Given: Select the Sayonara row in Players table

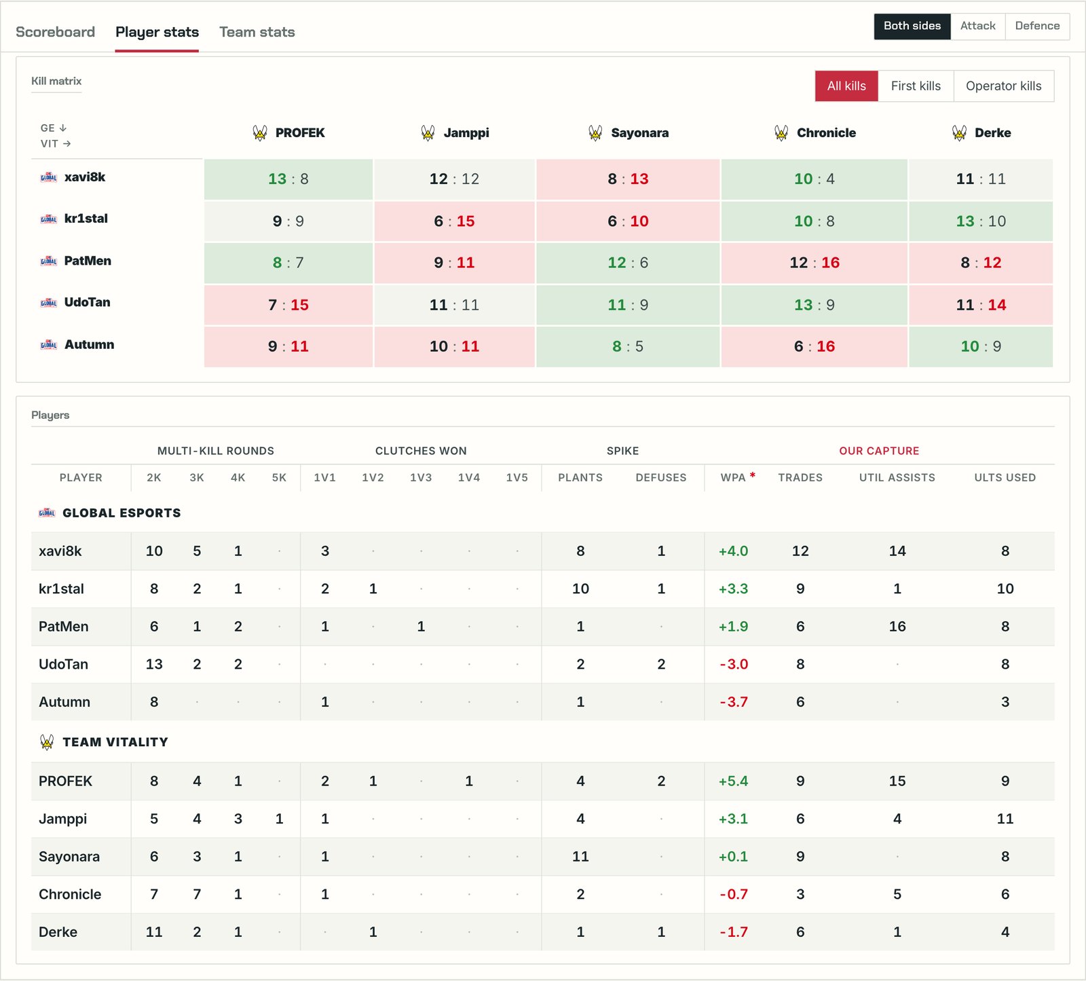Looking at the screenshot, I should coord(543,857).
